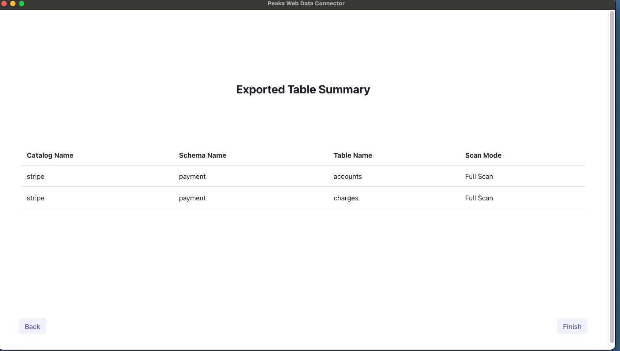This screenshot has height=351, width=620.
Task: Click the Back button
Action: click(x=33, y=326)
